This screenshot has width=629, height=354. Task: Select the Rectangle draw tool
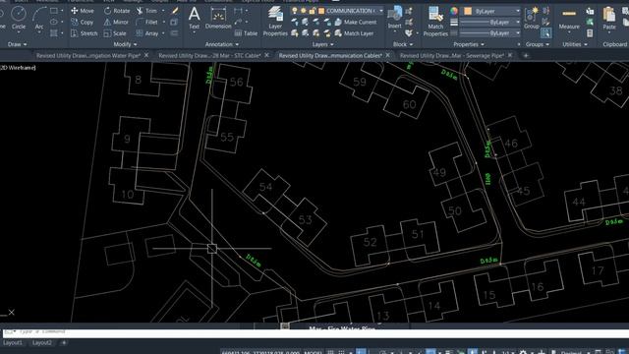tap(54, 11)
